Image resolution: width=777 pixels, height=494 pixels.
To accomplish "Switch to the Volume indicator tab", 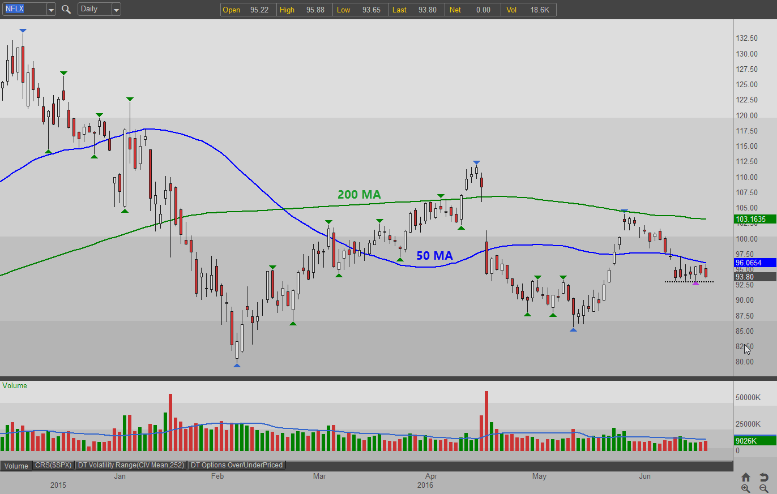I will (16, 466).
